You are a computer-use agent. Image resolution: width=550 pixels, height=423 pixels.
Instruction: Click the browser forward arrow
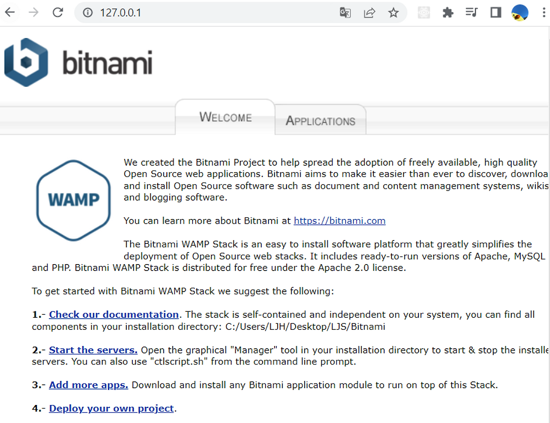tap(34, 12)
